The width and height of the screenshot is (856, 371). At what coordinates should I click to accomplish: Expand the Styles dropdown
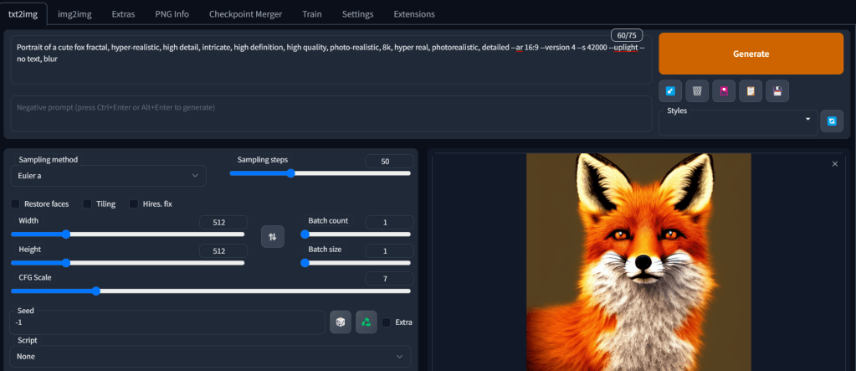(x=737, y=121)
